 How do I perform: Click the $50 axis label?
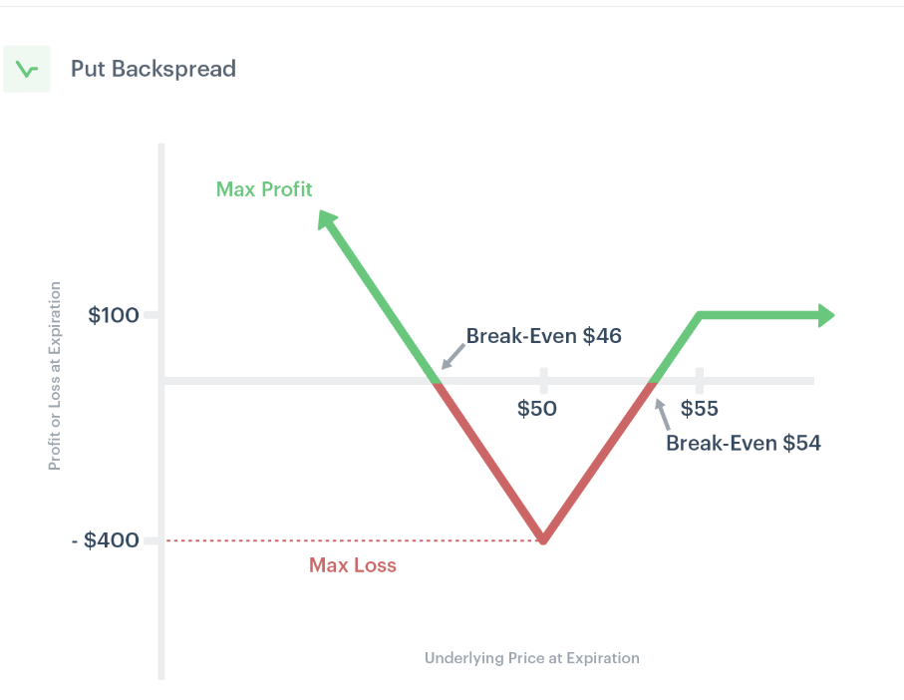pyautogui.click(x=537, y=408)
